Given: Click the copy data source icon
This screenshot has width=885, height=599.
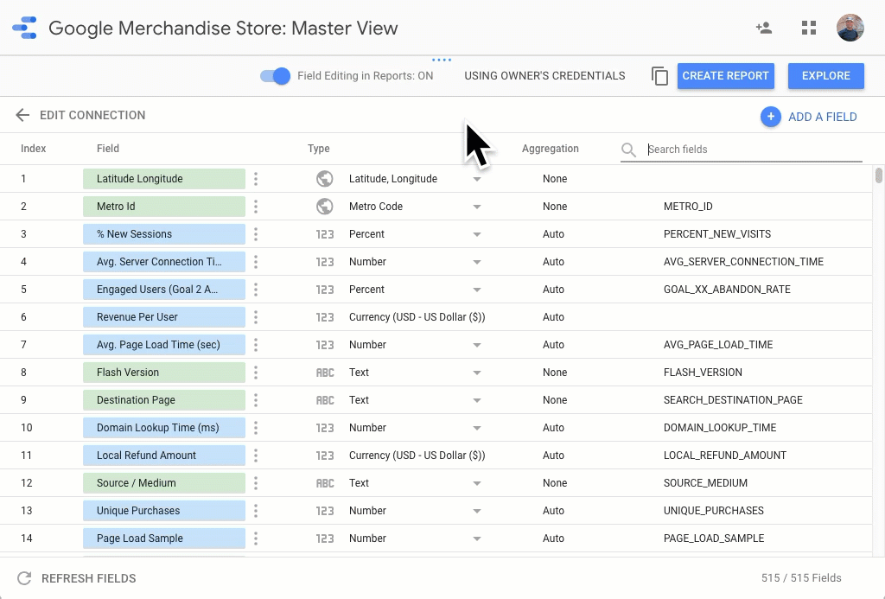Looking at the screenshot, I should 659,76.
